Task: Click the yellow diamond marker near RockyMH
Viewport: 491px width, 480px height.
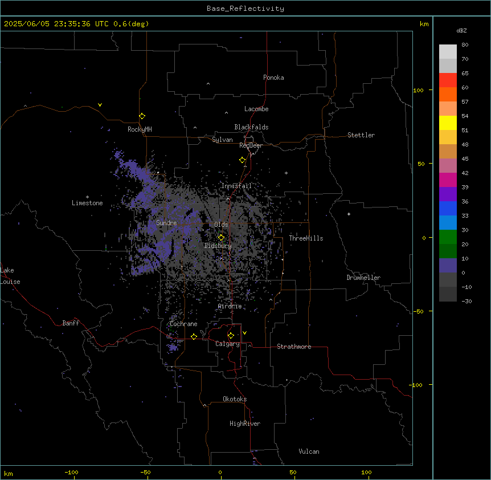Action: (x=142, y=116)
